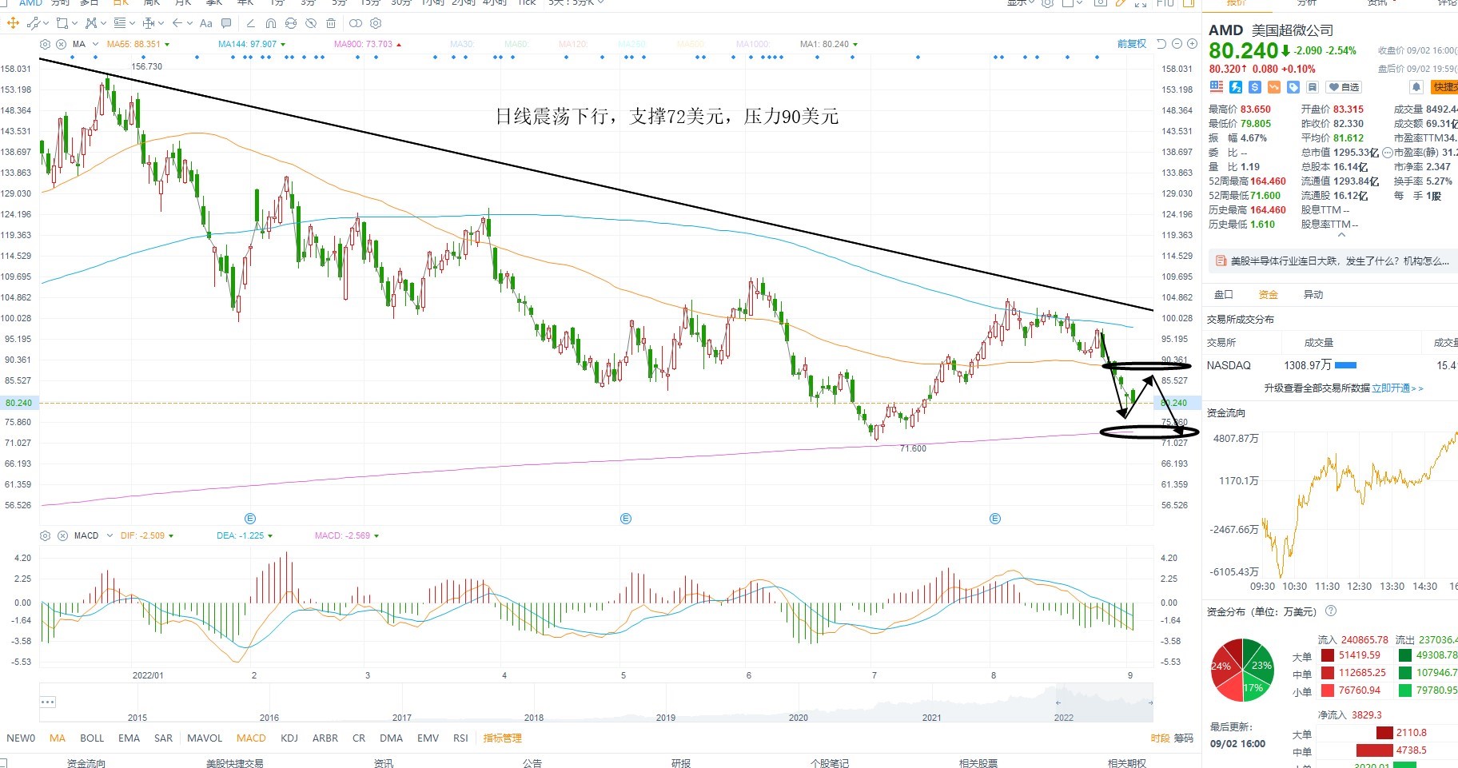This screenshot has width=1458, height=768.
Task: Click the 2020 position on the timeline navigator
Action: [x=798, y=717]
